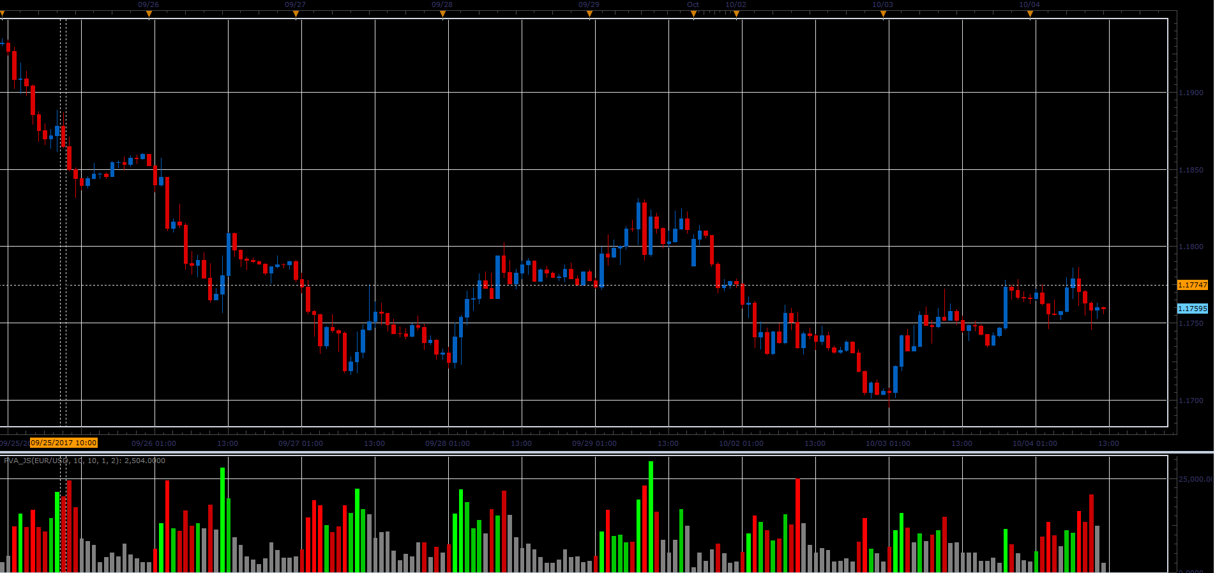Click the 1.1700 price axis label
The width and height of the screenshot is (1215, 573).
1191,401
